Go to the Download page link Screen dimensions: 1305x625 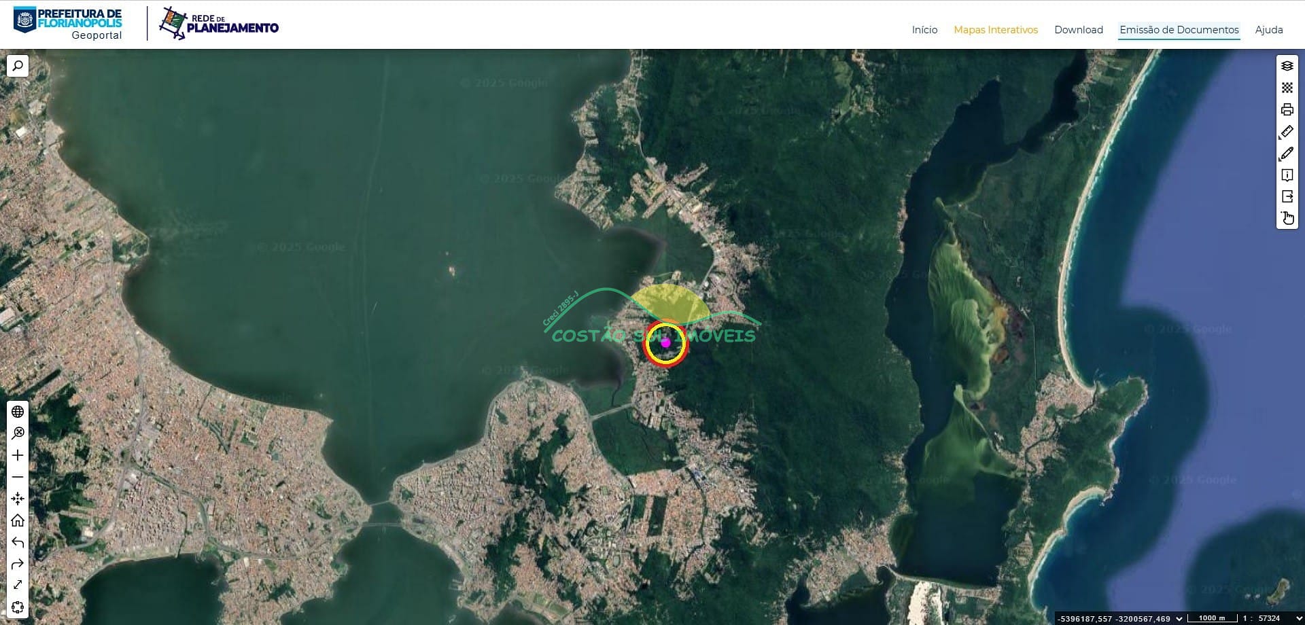click(x=1078, y=30)
